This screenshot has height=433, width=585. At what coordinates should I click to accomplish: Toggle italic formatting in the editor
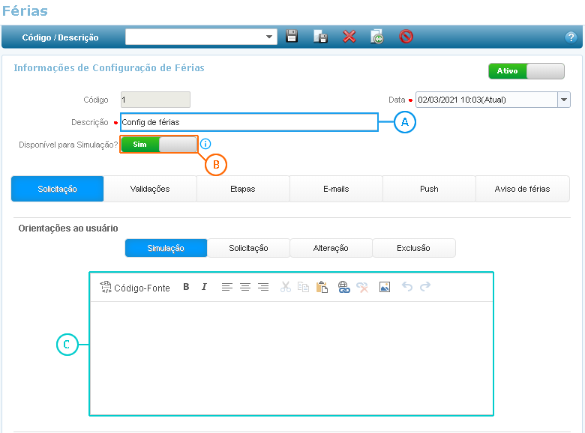click(x=204, y=287)
